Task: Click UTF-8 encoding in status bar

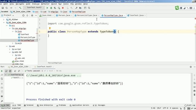Action: (x=165, y=108)
